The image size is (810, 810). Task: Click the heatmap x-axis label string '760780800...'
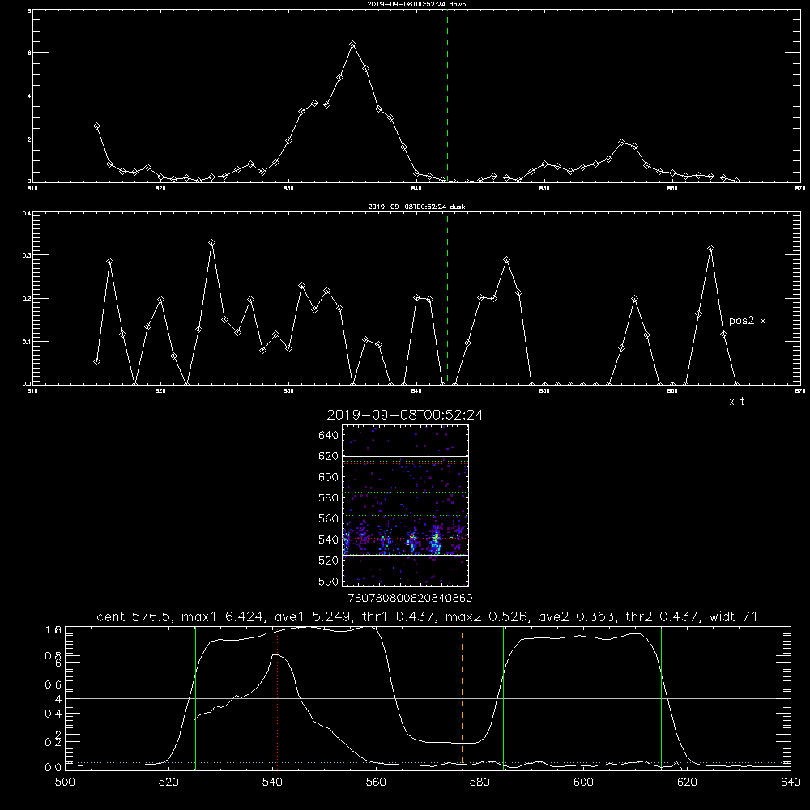(x=410, y=598)
